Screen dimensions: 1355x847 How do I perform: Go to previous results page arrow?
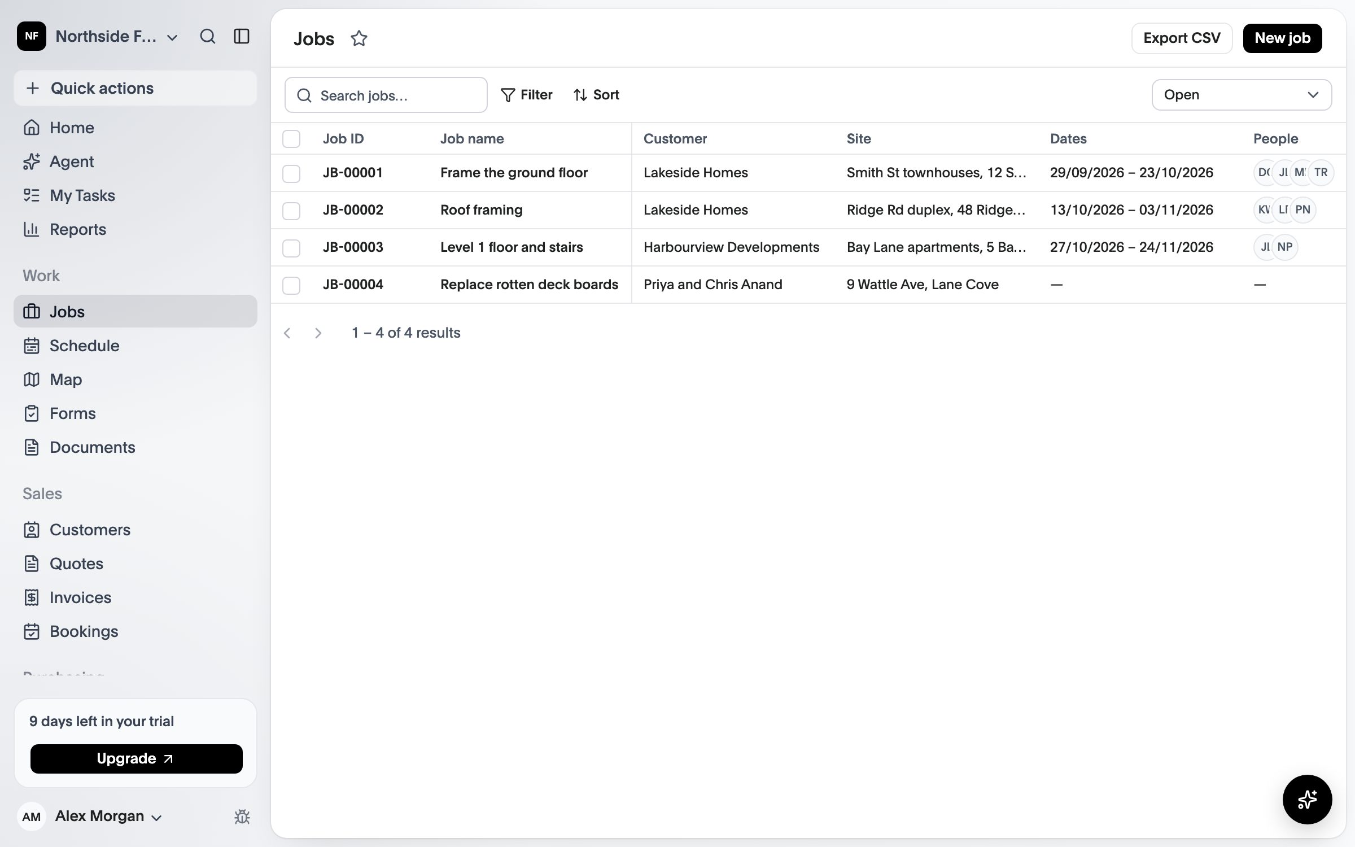coord(287,333)
